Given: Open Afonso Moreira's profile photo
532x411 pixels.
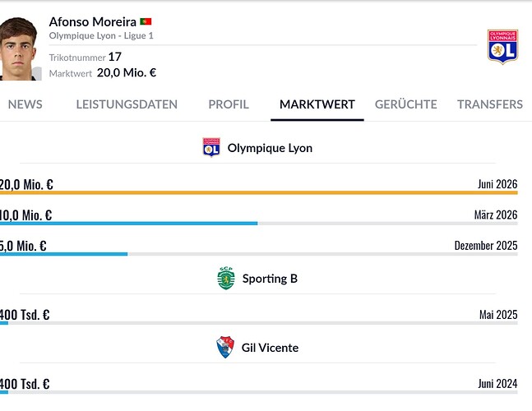Looking at the screenshot, I should [20, 48].
